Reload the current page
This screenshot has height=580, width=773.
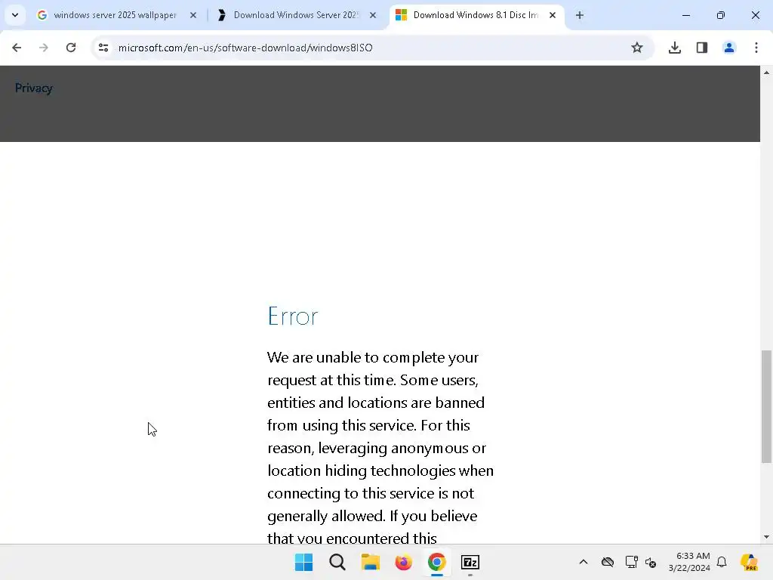[x=71, y=48]
